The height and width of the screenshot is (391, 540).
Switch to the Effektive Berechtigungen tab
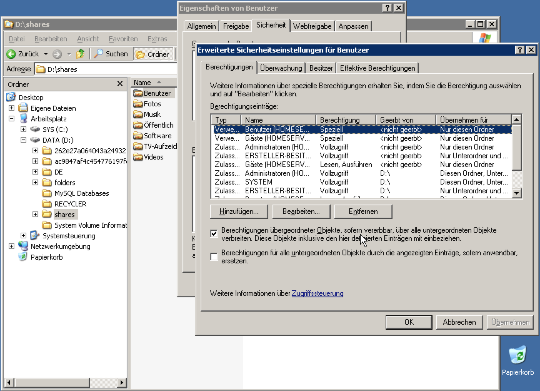coord(377,68)
